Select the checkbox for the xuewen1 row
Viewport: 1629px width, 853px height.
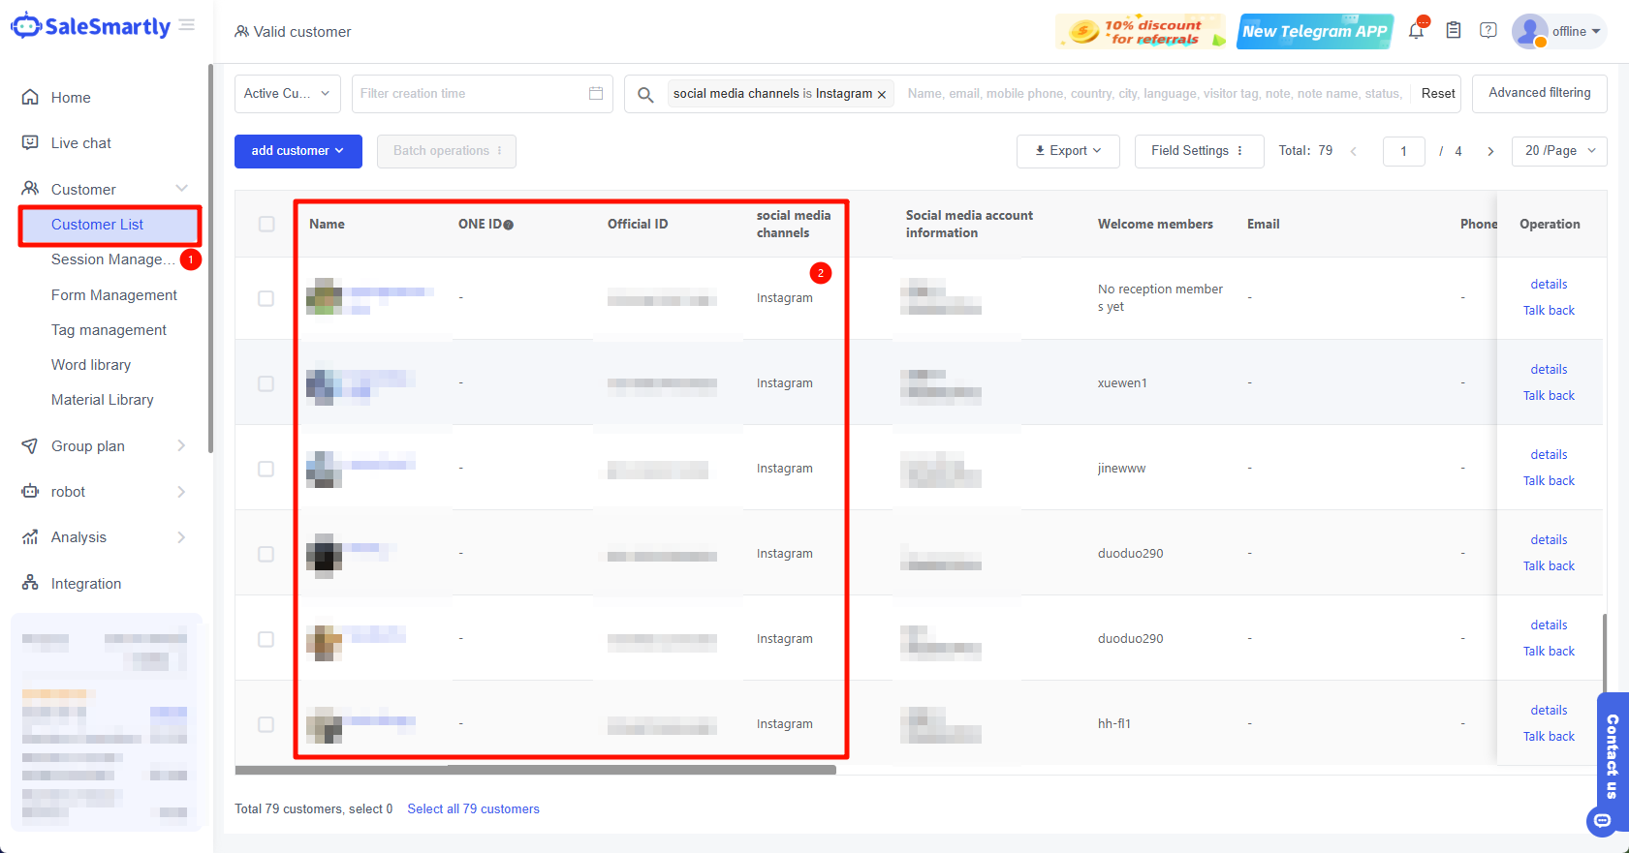[x=266, y=383]
